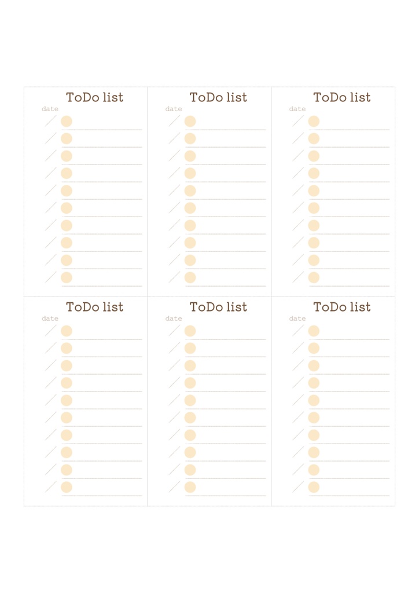Click last writing line in bottom-left list
The width and height of the screenshot is (419, 593).
(x=102, y=496)
